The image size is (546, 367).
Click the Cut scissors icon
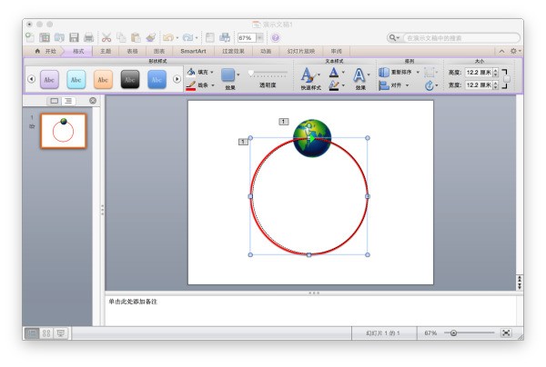[x=106, y=37]
